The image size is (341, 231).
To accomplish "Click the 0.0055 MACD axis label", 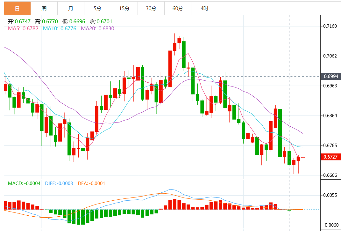I will 330,195.
